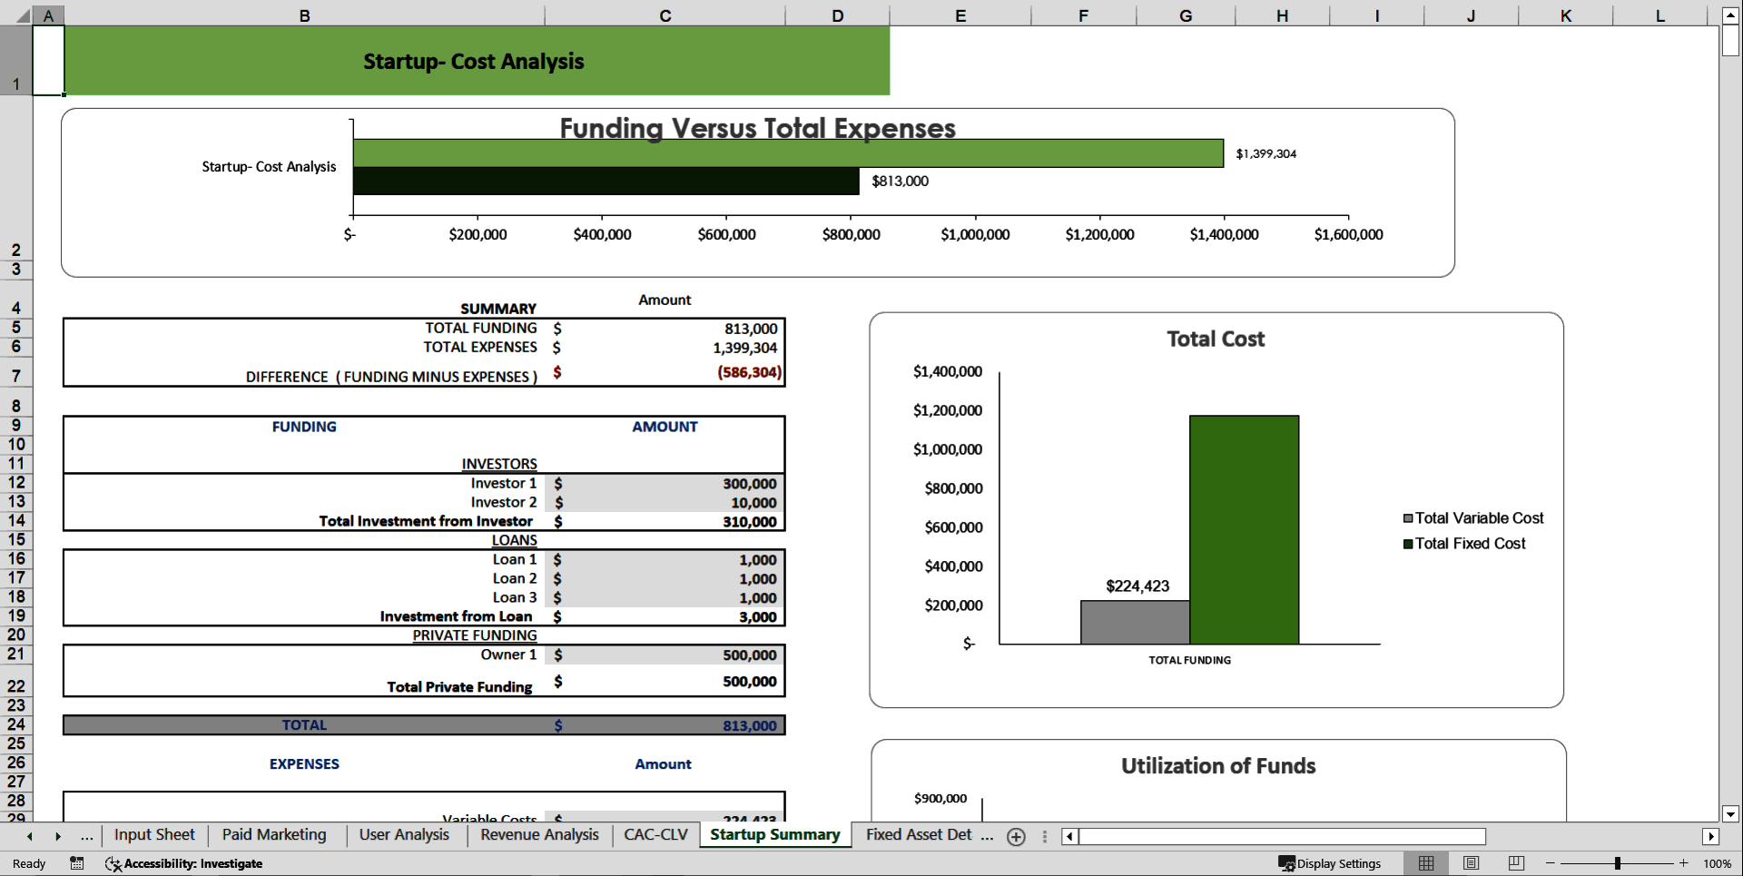
Task: Click the gray Total Variable Cost column
Action: [1135, 623]
